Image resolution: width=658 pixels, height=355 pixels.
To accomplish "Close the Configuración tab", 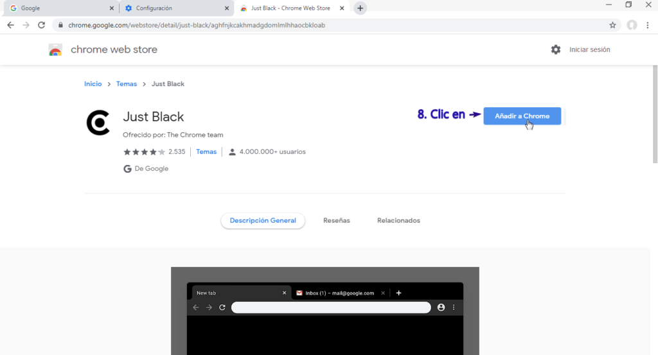I will tap(226, 8).
